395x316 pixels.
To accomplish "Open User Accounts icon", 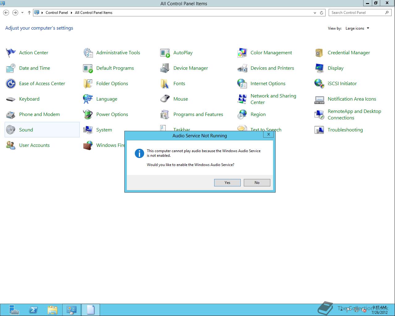I will pos(11,145).
